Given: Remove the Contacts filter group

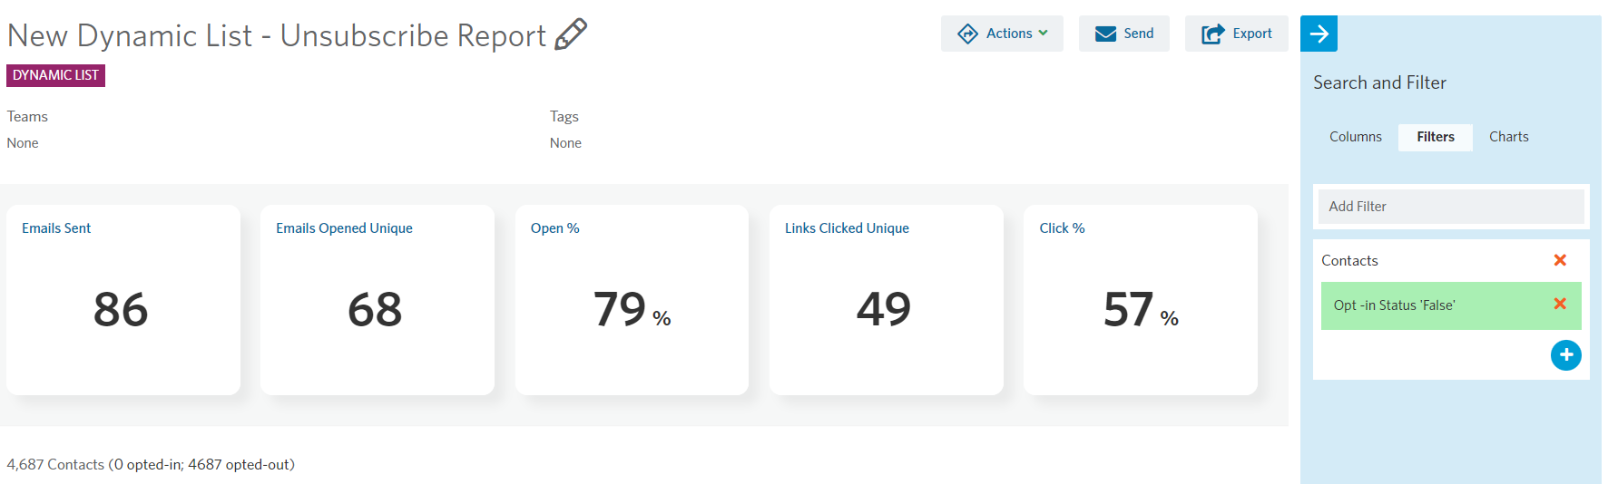Looking at the screenshot, I should pyautogui.click(x=1560, y=260).
